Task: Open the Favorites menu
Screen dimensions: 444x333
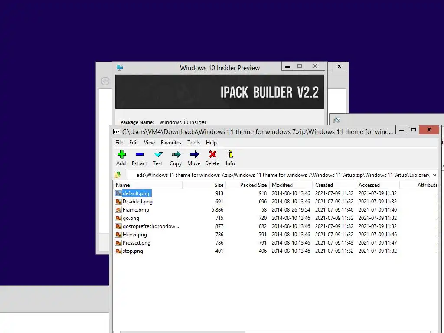Action: [x=171, y=142]
